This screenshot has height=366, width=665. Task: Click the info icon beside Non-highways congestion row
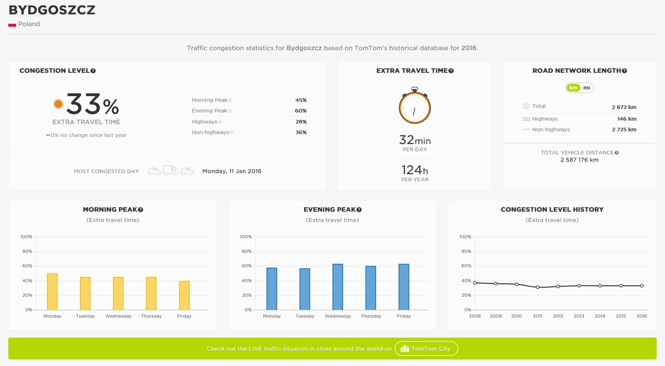232,132
